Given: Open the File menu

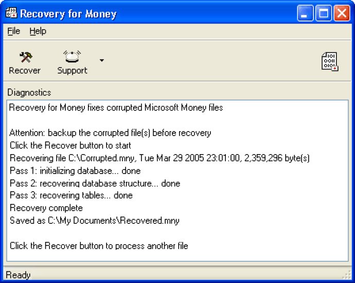Looking at the screenshot, I should pos(13,31).
